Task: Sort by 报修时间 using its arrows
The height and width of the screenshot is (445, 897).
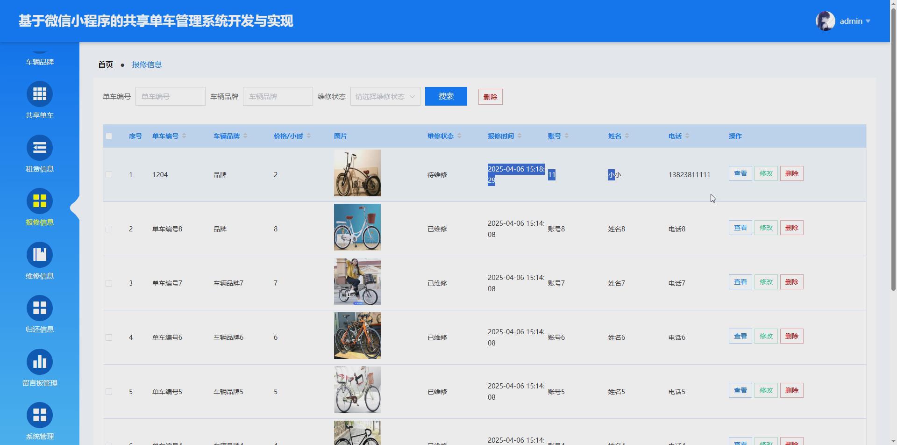Action: click(520, 136)
